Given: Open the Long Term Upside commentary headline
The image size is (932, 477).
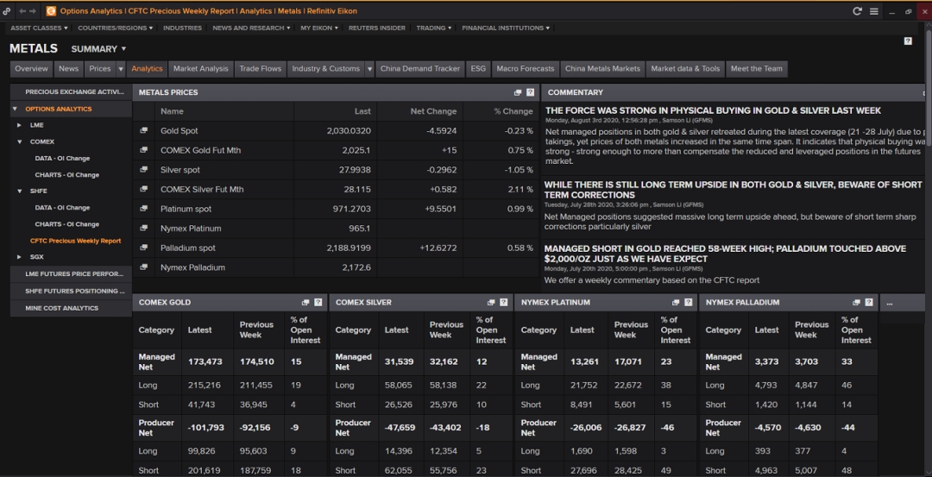Looking at the screenshot, I should click(x=733, y=190).
